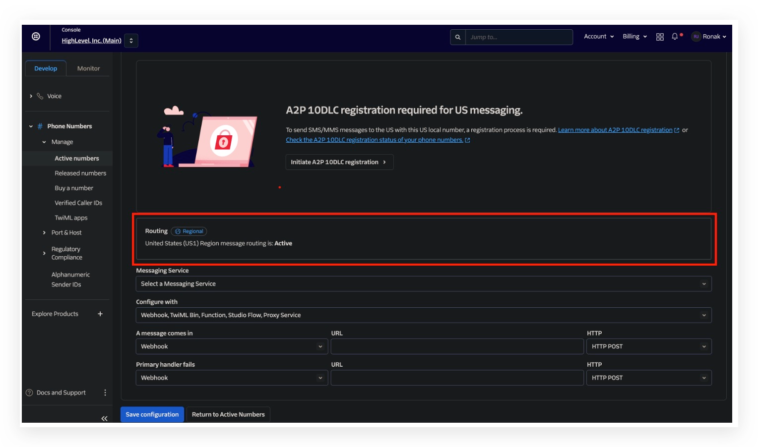Open the Billing menu
Screen dimensions: 758x447
tap(634, 37)
